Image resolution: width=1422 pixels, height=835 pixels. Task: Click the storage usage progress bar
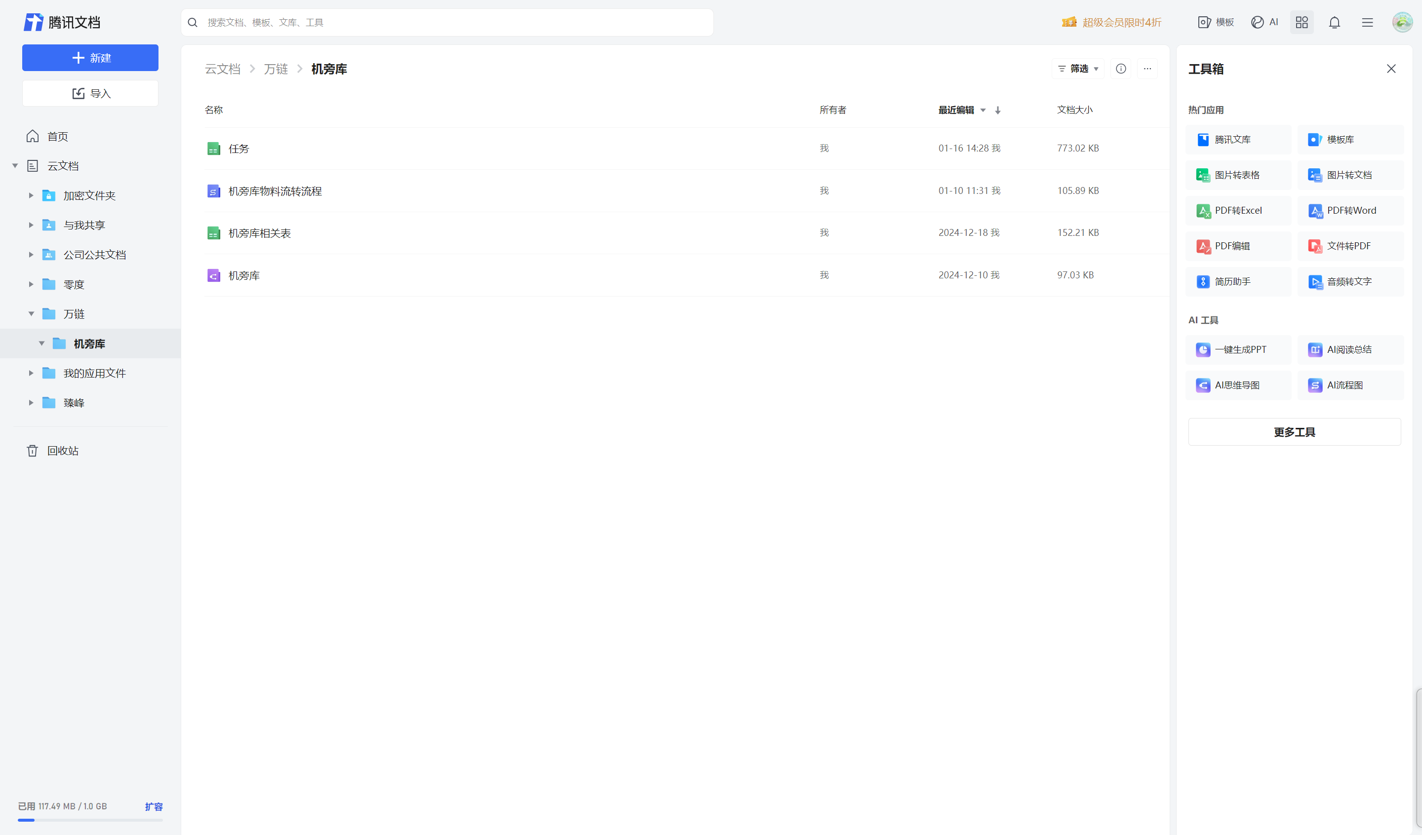click(x=90, y=820)
